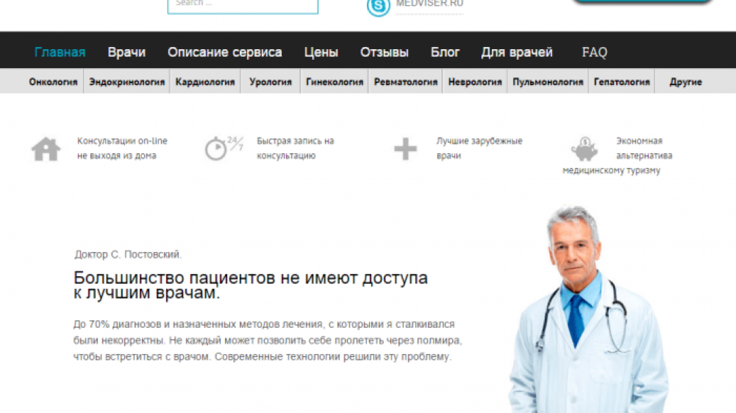The height and width of the screenshot is (413, 736).
Task: Expand the Другие specialties item
Action: (x=685, y=82)
